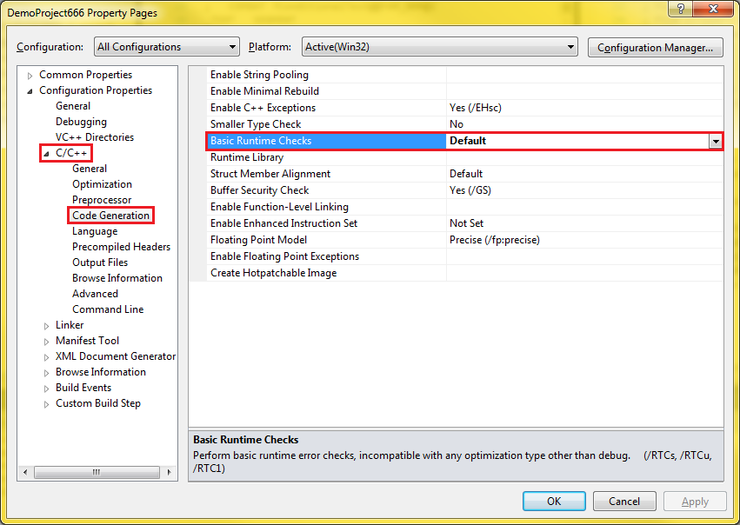Select Code Generation in the tree

pyautogui.click(x=110, y=216)
